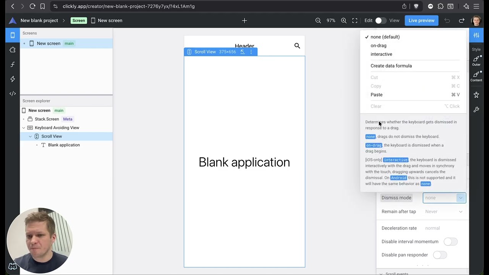The image size is (489, 275).
Task: Click the plus icon in top bar
Action: click(x=244, y=21)
